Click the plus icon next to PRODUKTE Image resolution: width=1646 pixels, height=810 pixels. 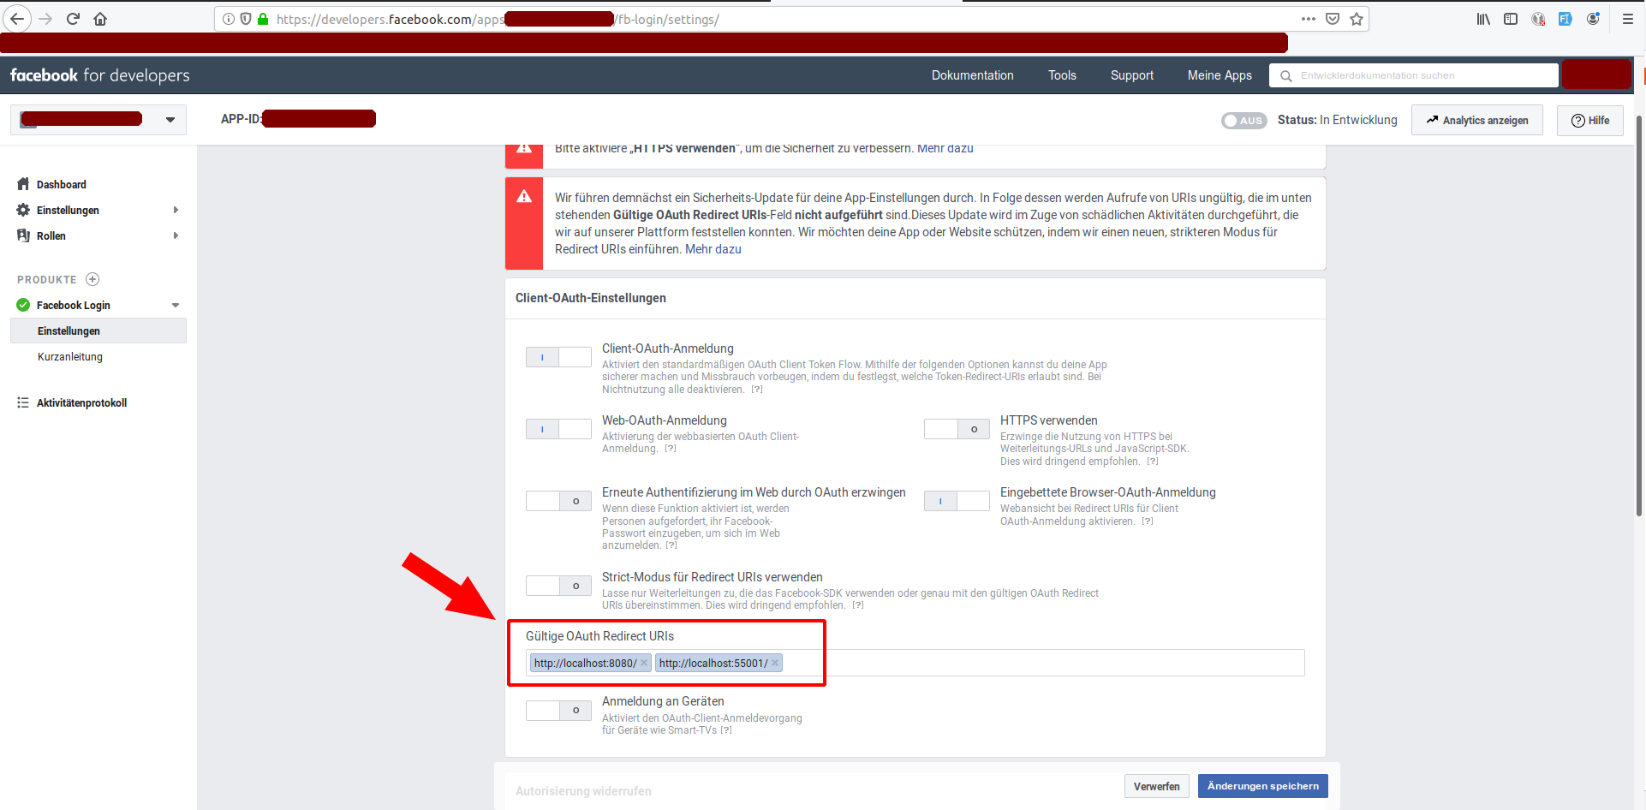click(92, 279)
